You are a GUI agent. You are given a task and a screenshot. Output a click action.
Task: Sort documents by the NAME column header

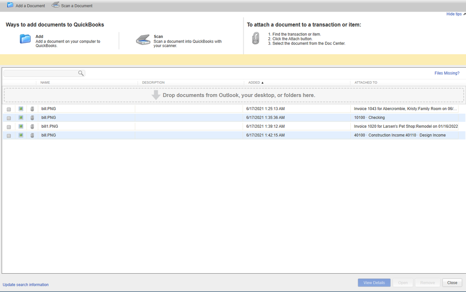(45, 83)
